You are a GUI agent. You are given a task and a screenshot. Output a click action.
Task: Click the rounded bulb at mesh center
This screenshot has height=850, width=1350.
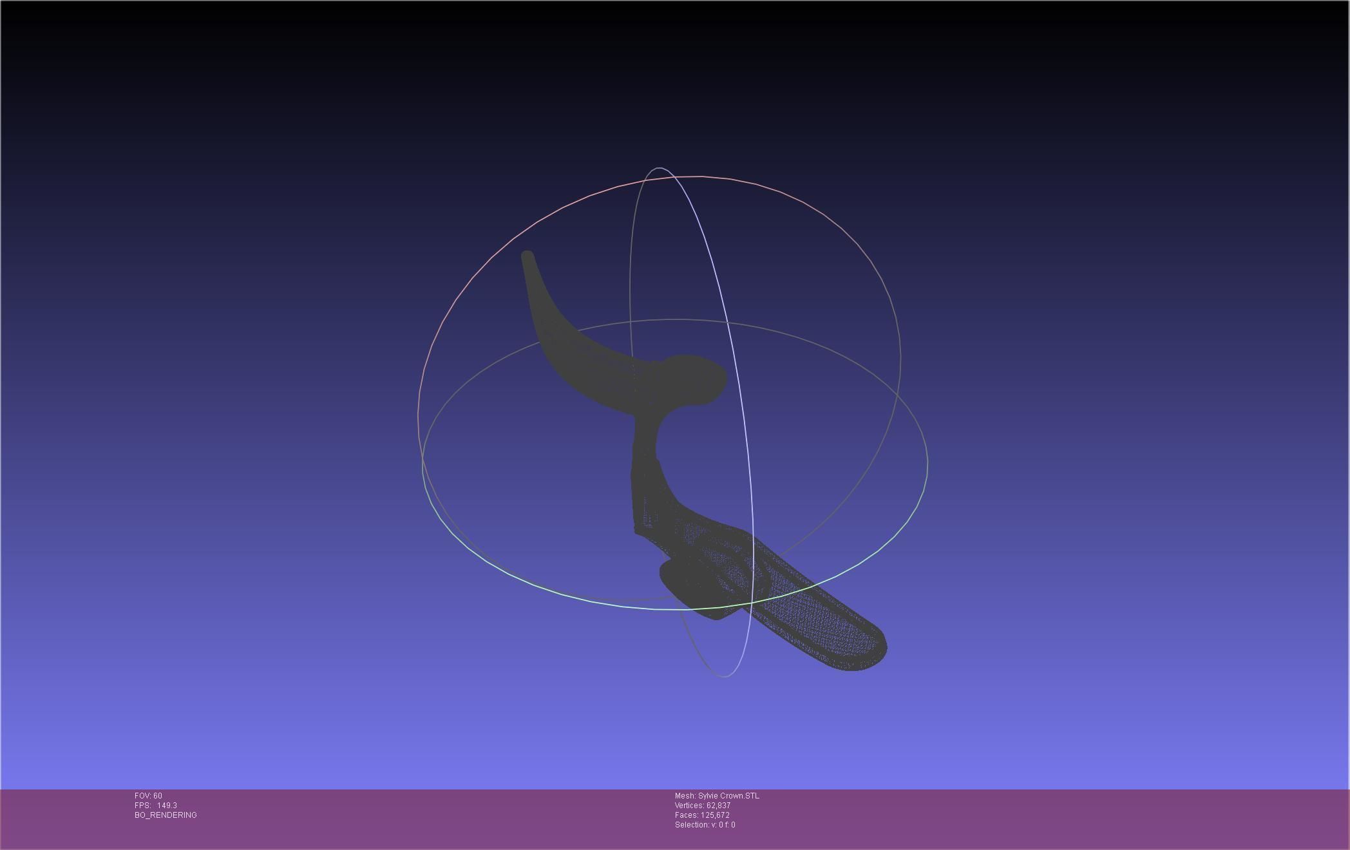click(696, 380)
